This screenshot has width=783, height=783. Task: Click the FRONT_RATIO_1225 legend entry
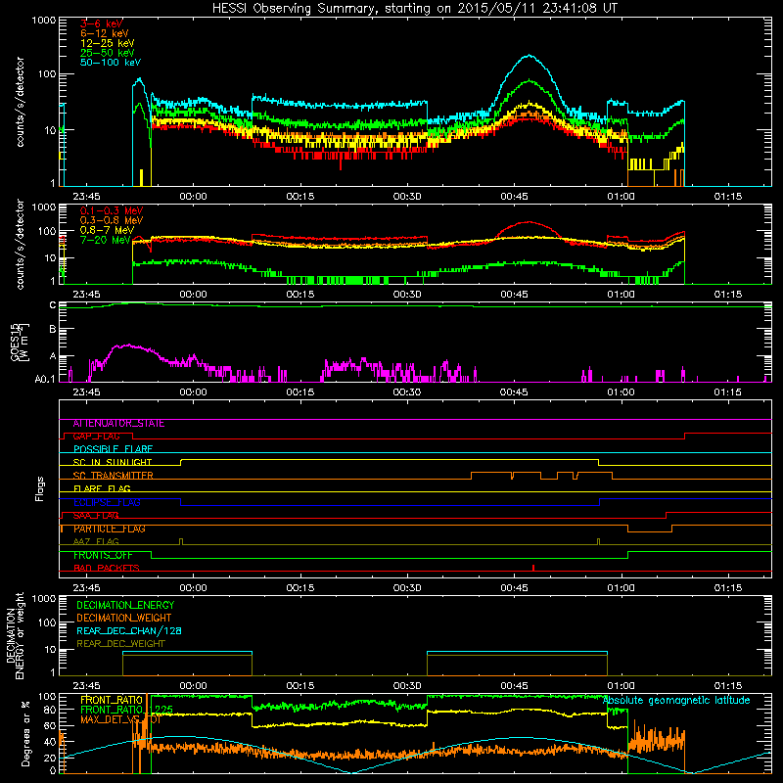pos(126,710)
